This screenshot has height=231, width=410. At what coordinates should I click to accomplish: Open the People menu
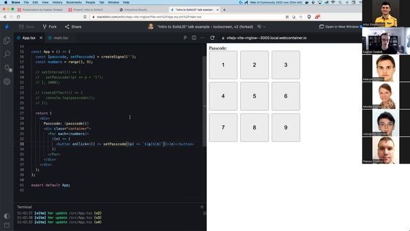coord(90,3)
